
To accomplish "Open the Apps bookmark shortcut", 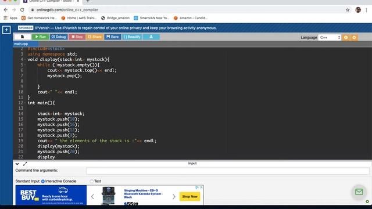I will (10, 18).
